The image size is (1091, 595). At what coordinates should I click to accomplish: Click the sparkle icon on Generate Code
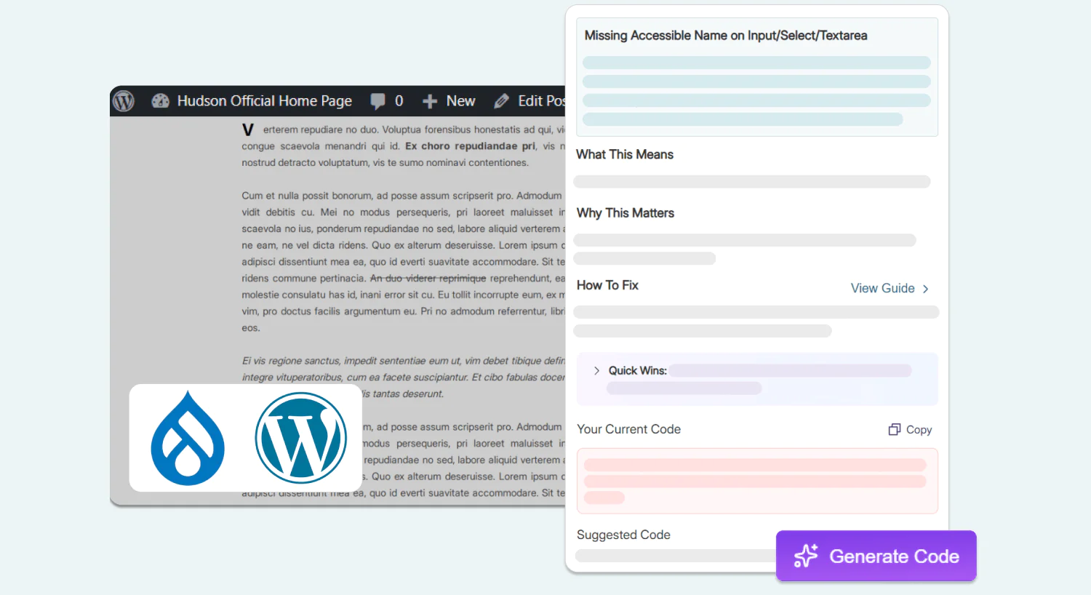[806, 556]
